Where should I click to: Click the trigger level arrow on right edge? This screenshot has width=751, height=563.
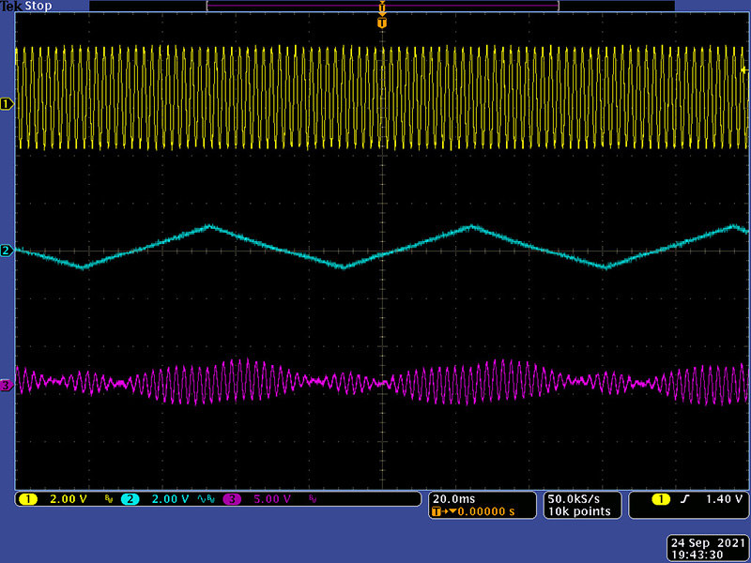pos(745,70)
